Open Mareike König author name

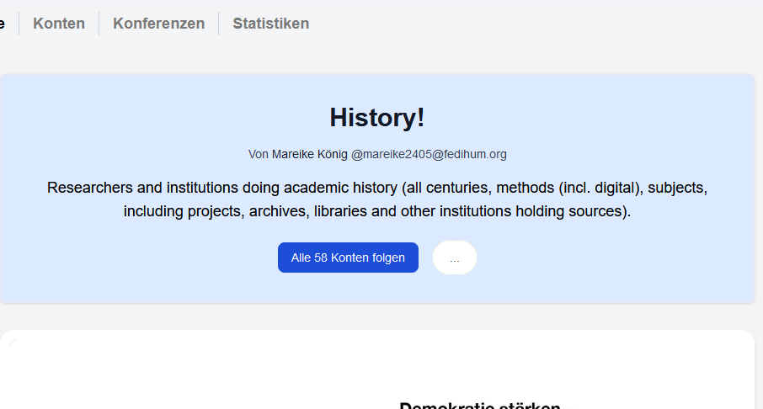click(309, 154)
